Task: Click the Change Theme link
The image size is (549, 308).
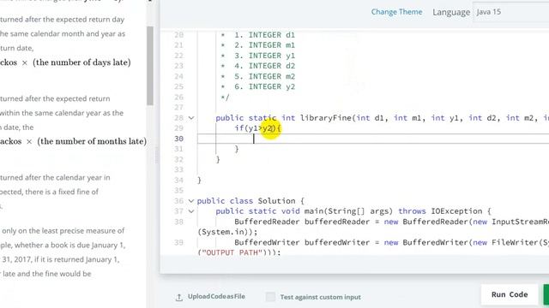Action: pos(396,12)
